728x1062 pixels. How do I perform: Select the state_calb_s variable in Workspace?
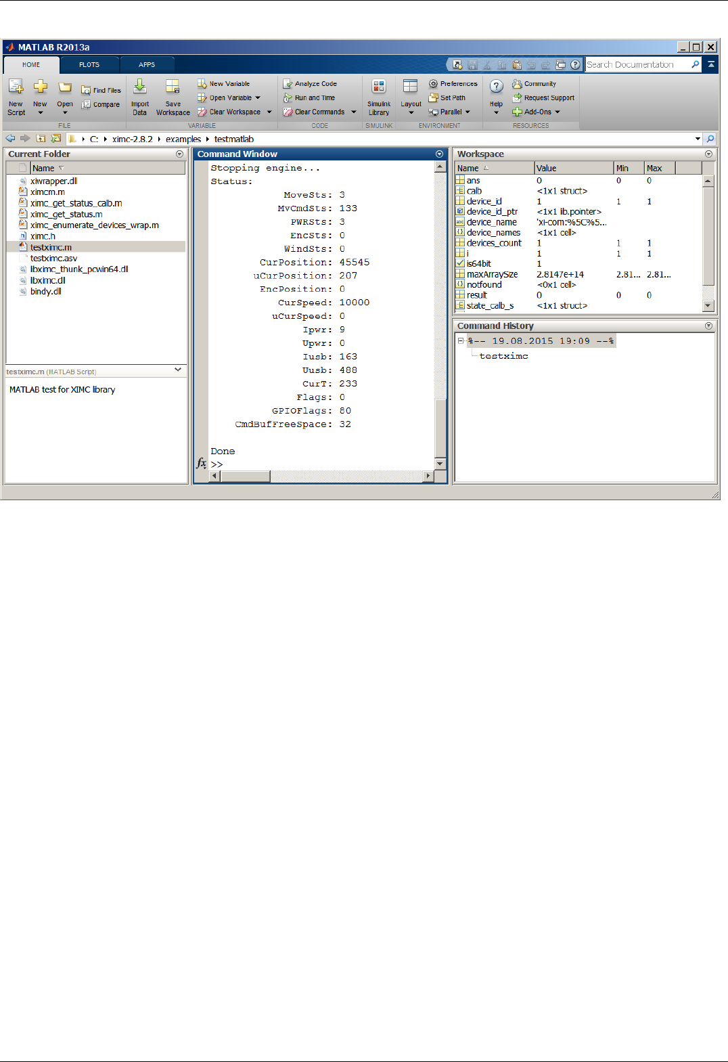pos(578,305)
